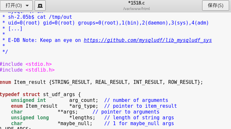The image size is (231, 129).
Task: Click the 'sh-2.05b$ cat /tmp/out' line
Action: click(x=37, y=17)
